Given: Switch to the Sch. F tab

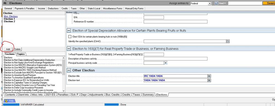Looking at the screenshot, I should click(x=75, y=95).
